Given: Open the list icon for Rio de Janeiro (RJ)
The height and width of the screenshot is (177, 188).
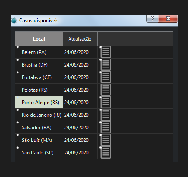Looking at the screenshot, I should (x=106, y=115).
